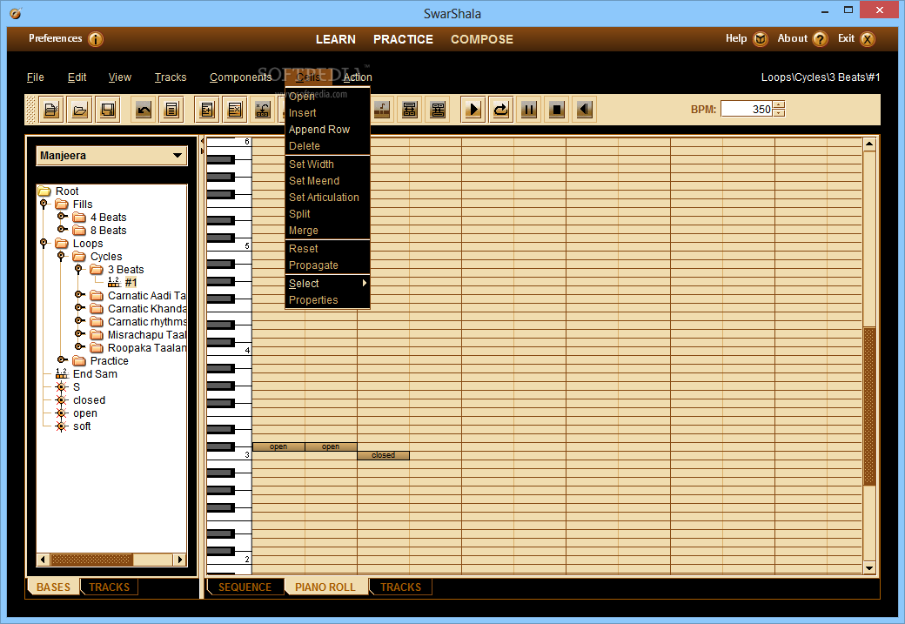
Task: Go to the PRACTICE section
Action: [403, 39]
